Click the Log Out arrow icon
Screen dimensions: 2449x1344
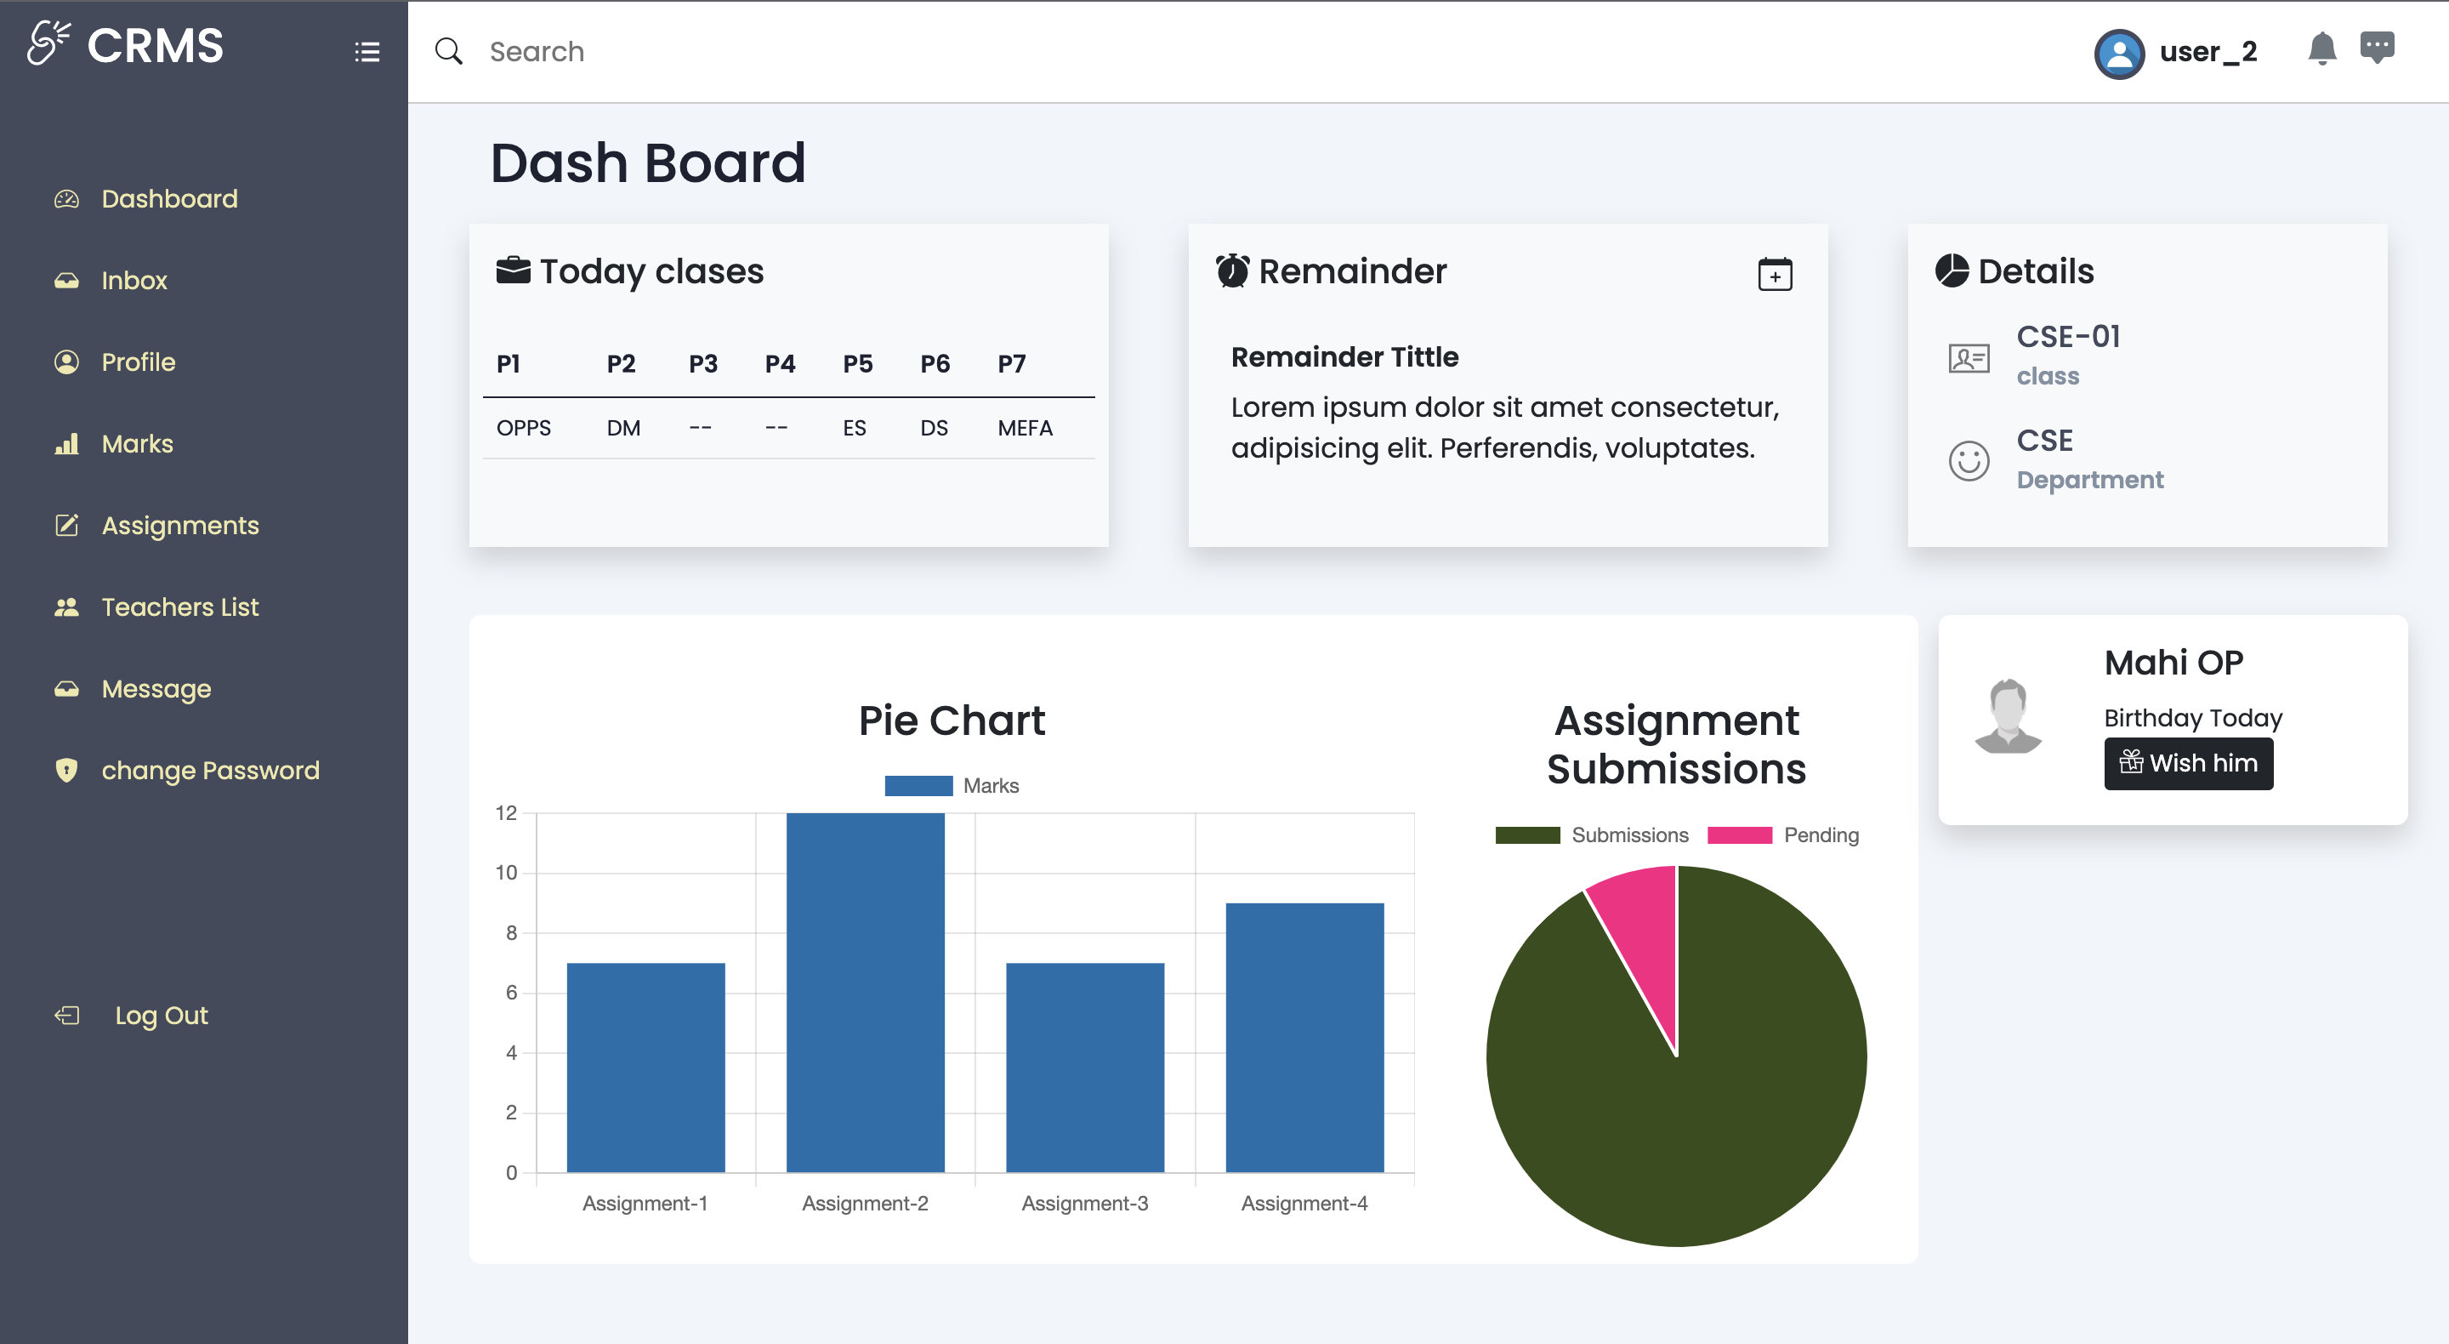click(66, 1015)
